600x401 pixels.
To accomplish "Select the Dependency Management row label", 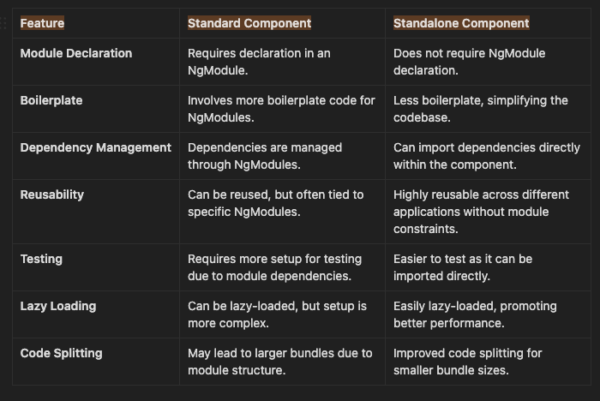I will coord(96,147).
